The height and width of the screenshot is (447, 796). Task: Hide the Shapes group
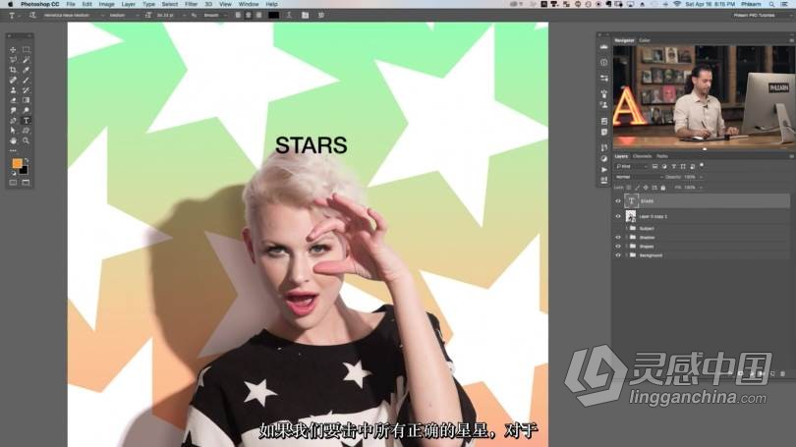click(618, 246)
